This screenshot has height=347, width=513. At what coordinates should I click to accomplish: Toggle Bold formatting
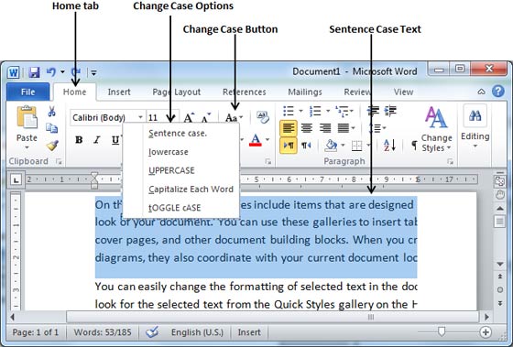(x=79, y=140)
